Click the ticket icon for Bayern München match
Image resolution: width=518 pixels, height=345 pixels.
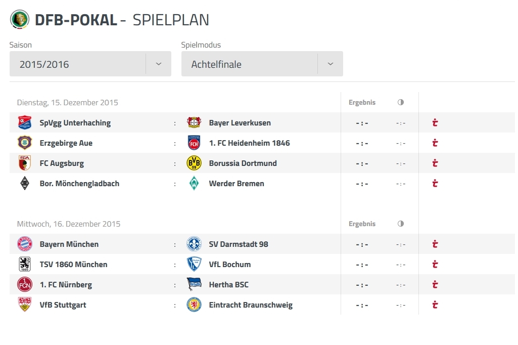point(435,244)
